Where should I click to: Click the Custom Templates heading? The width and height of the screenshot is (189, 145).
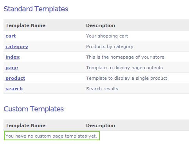(34, 109)
